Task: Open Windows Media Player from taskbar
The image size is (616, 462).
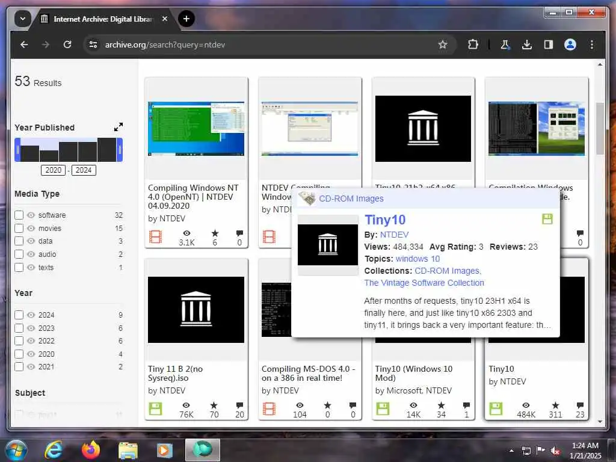Action: (165, 450)
